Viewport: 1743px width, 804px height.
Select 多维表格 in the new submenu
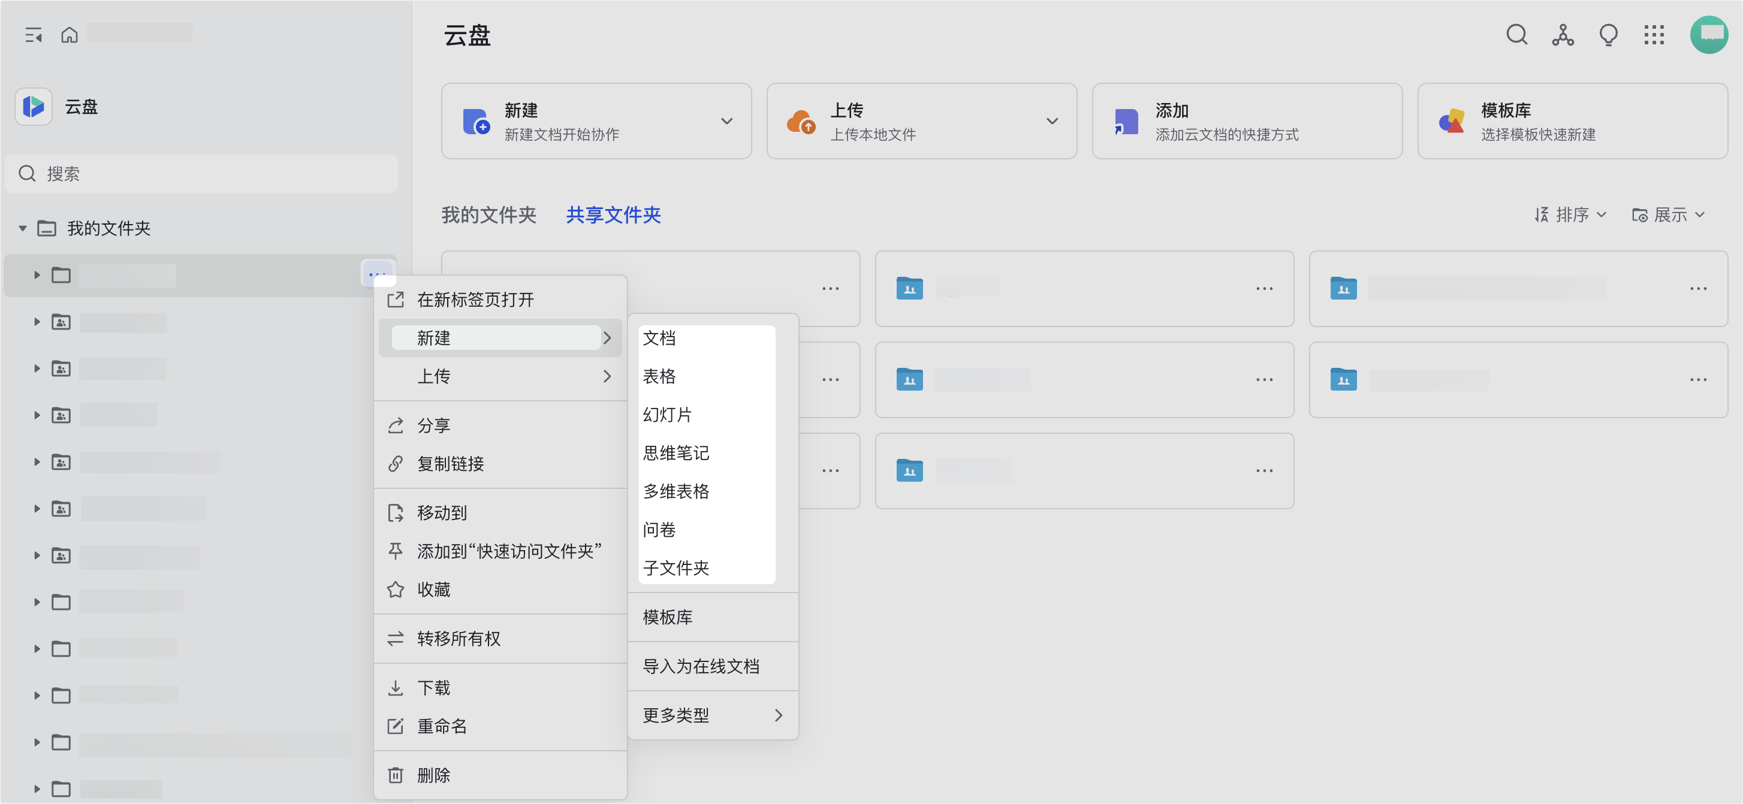676,492
